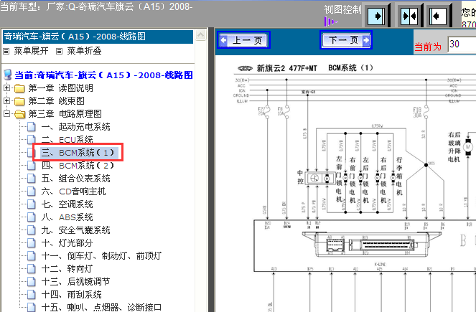Click the folder icon of 第一章 读图说明
476x312 pixels.
(x=19, y=88)
